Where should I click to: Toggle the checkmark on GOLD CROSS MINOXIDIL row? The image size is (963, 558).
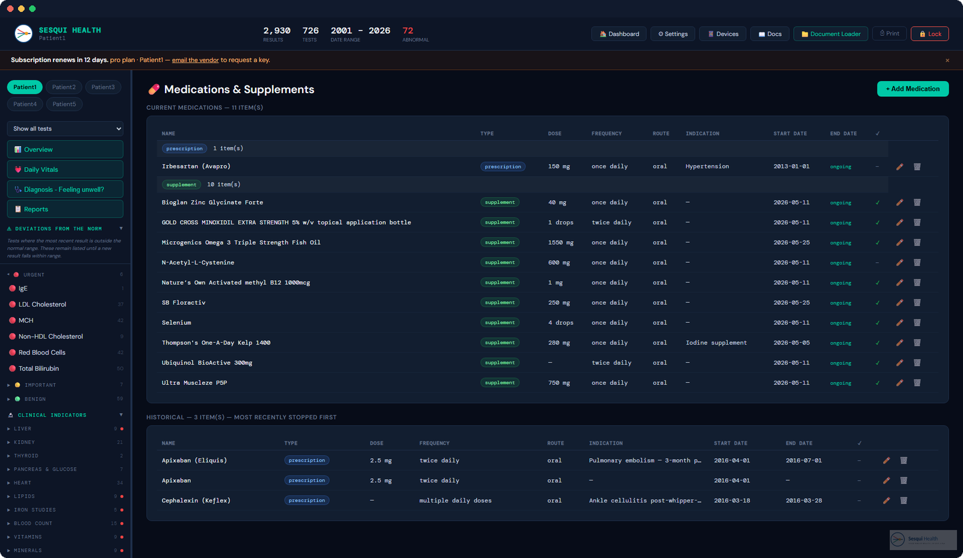pos(878,222)
